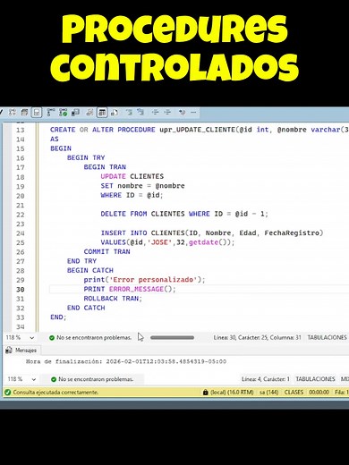Image resolution: width=349 pixels, height=465 pixels.
Task: Click TABULACIONES in the Mensajes pane
Action: (315, 379)
